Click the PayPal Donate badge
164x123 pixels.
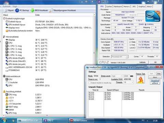pyautogui.click(x=155, y=82)
